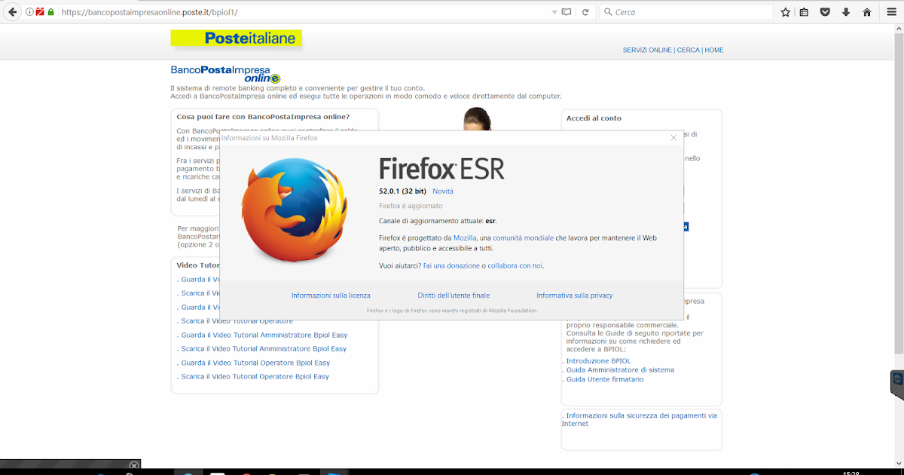Open SERVIZI ONLINE link
The height and width of the screenshot is (475, 904).
coord(647,50)
